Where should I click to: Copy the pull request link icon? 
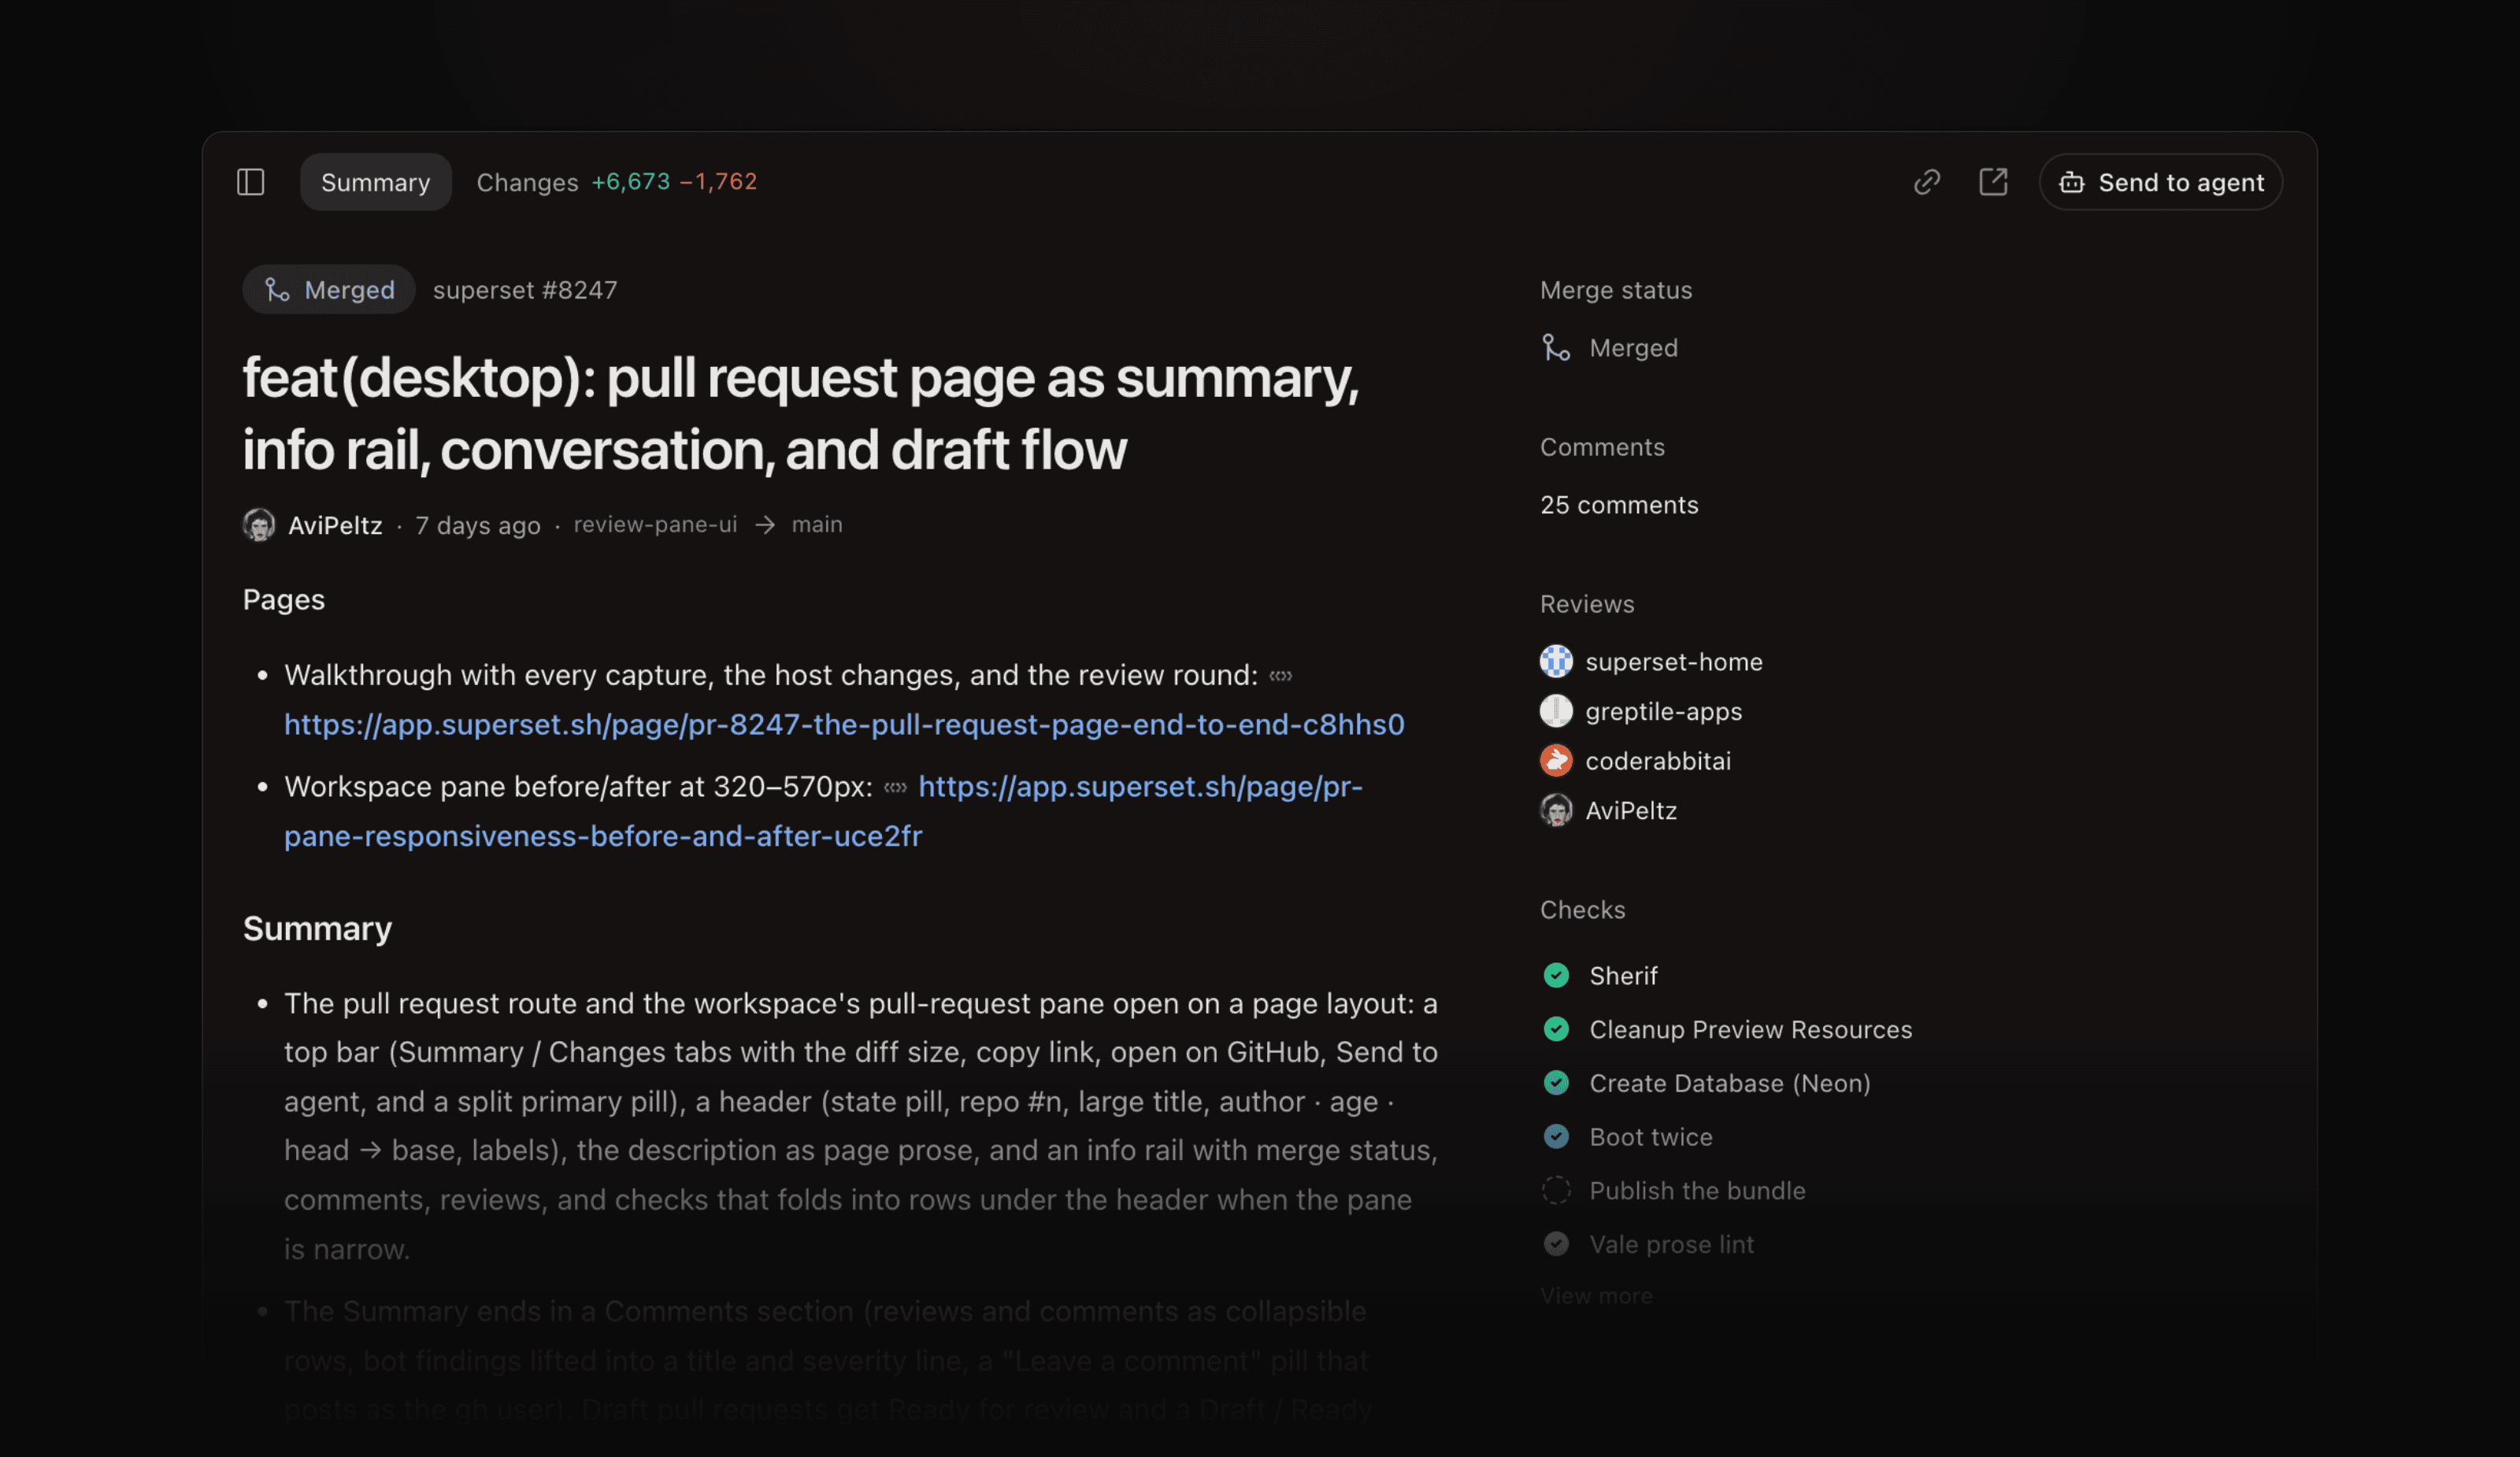[1926, 182]
